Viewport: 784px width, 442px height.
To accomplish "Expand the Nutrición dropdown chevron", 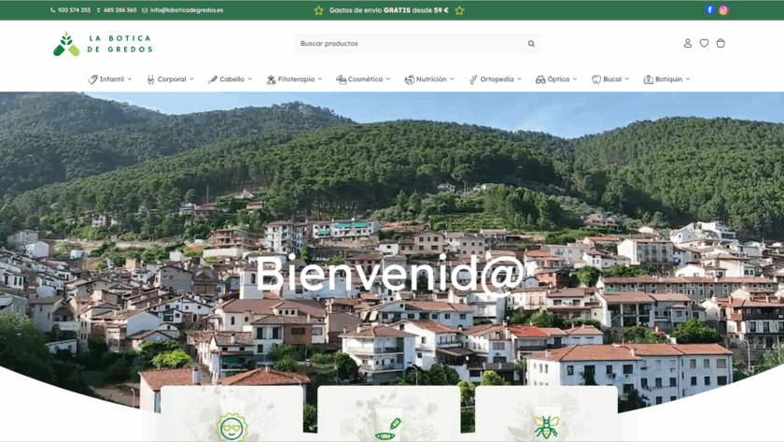I will pos(452,79).
